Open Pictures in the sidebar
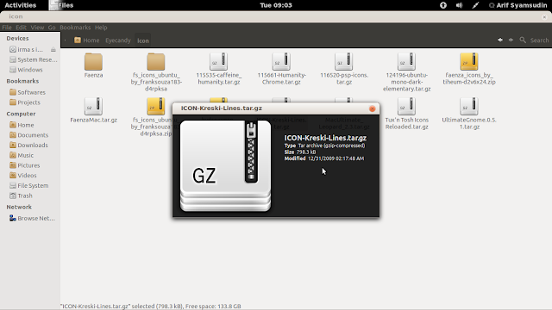The width and height of the screenshot is (552, 310). click(25, 165)
